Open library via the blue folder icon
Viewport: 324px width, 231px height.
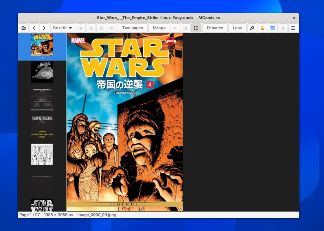(x=273, y=28)
